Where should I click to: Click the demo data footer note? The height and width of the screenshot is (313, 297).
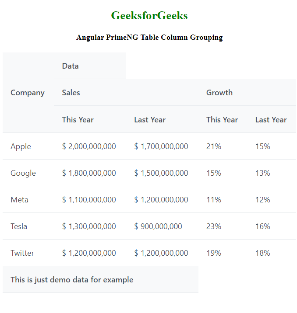point(72,280)
